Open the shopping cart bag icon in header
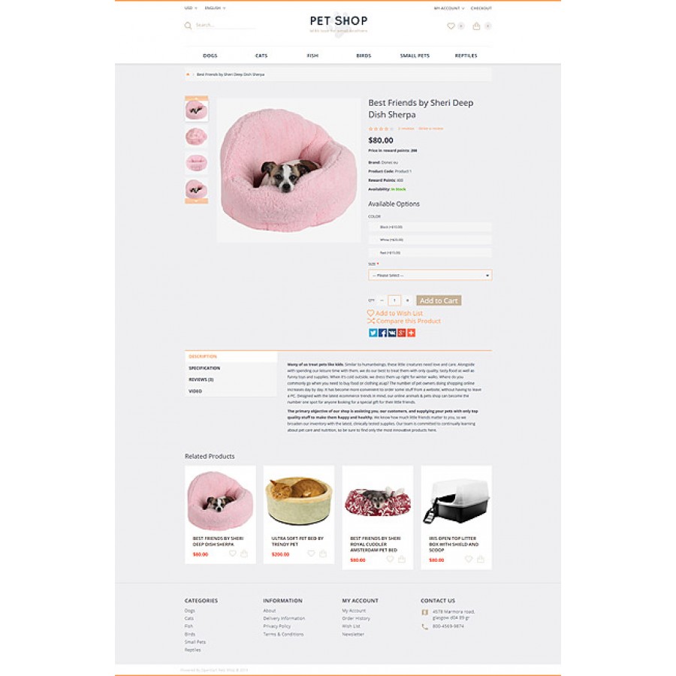The height and width of the screenshot is (676, 676). 476,26
